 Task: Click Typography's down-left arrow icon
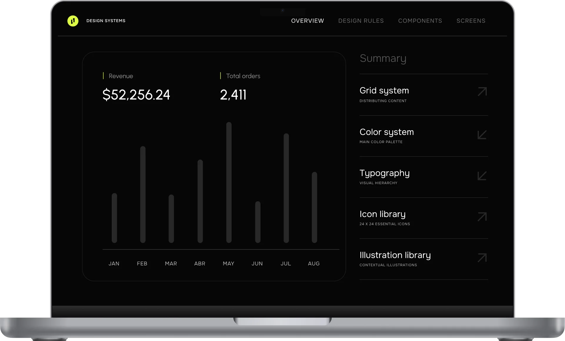[x=482, y=176]
